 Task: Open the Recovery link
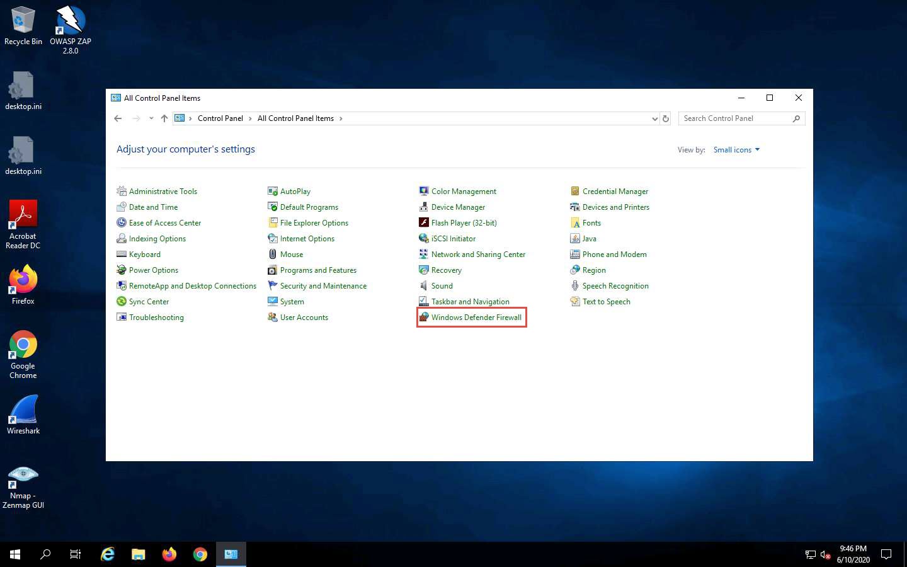(x=447, y=270)
